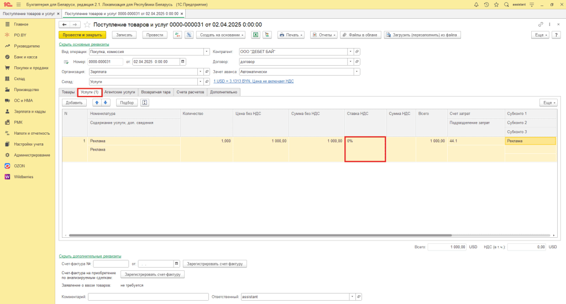Open top toolbar Еще menu

pyautogui.click(x=541, y=35)
